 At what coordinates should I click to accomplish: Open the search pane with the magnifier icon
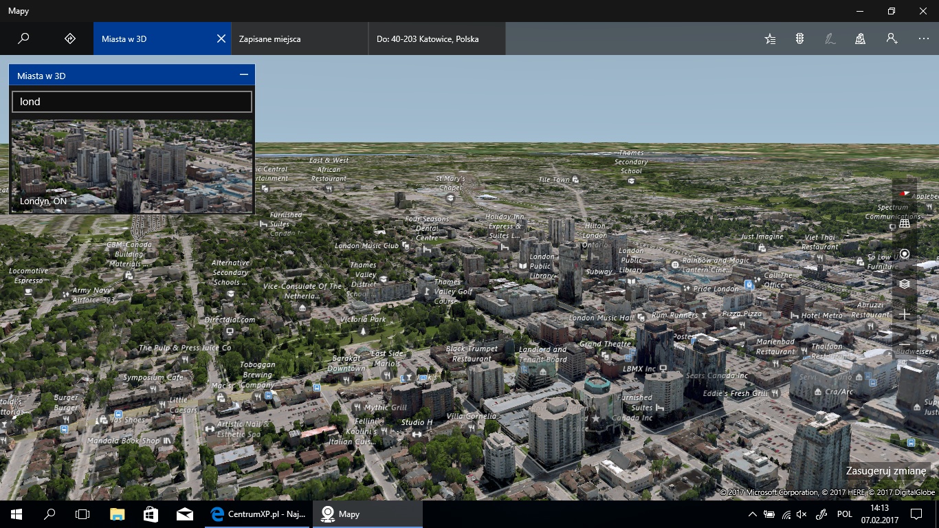click(23, 39)
